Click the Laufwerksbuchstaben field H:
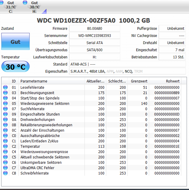Image resolution: width=189 pixels, height=190 pixels. pos(95,57)
